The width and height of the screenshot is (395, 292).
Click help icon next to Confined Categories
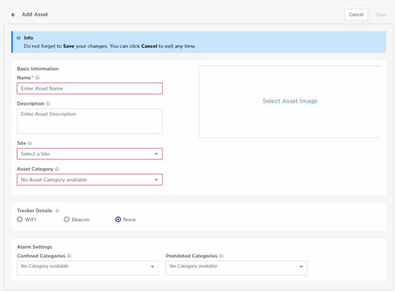69,256
